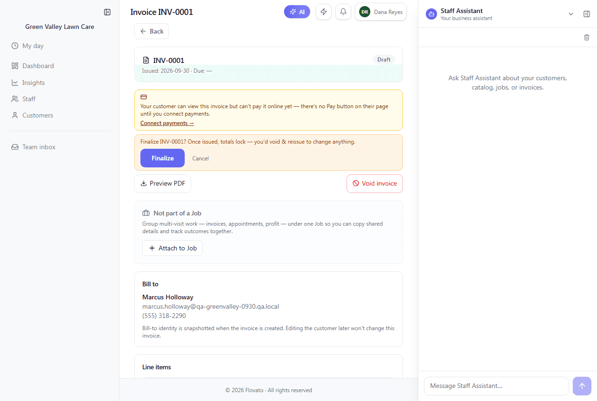Open quick actions lightning icon
597x401 pixels.
coord(324,12)
